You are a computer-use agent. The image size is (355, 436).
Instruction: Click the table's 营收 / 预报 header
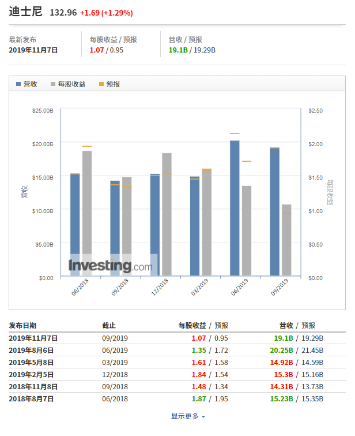[x=297, y=326]
